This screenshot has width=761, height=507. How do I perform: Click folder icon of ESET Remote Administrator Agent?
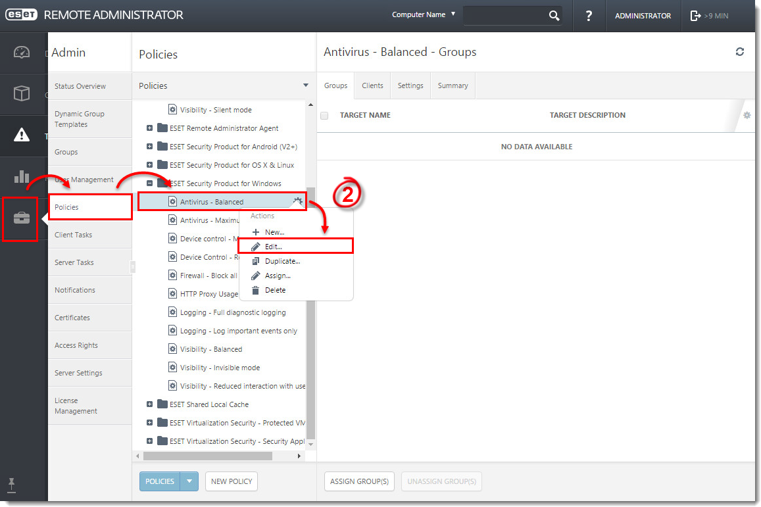(162, 128)
